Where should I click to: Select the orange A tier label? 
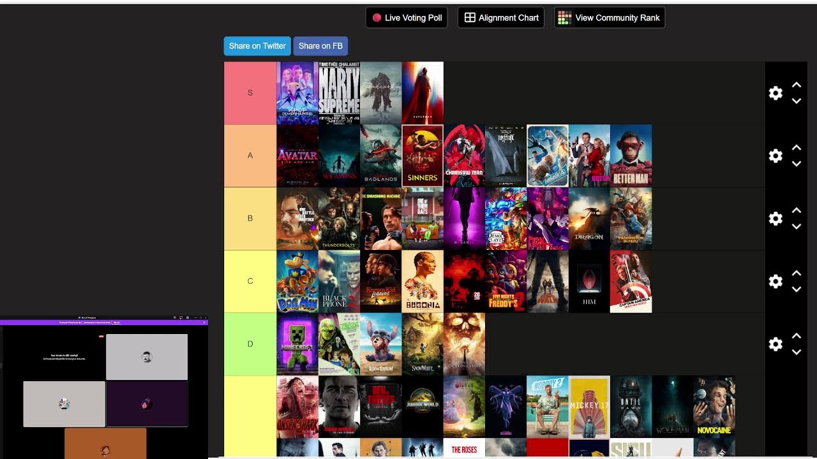tap(250, 156)
